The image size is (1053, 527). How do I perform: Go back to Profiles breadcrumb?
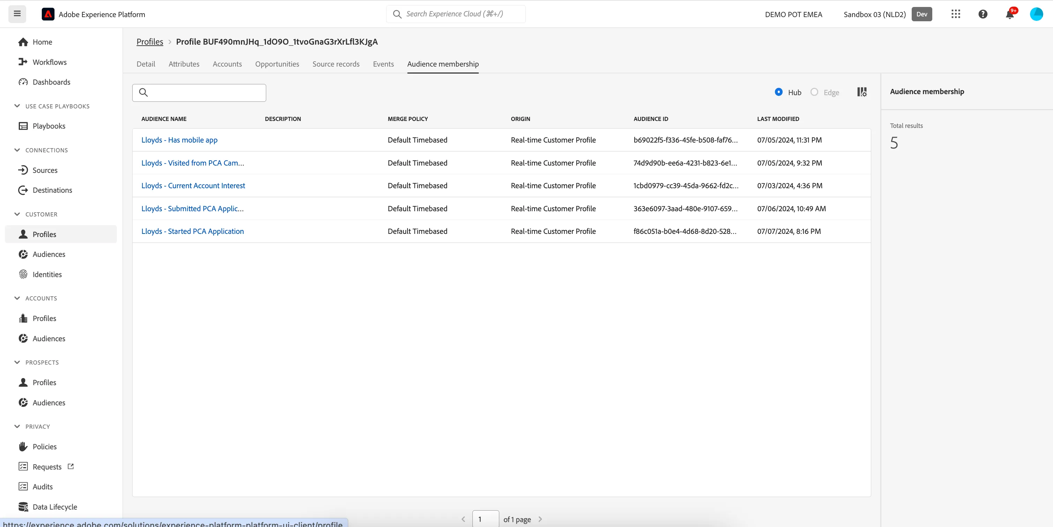(x=150, y=41)
